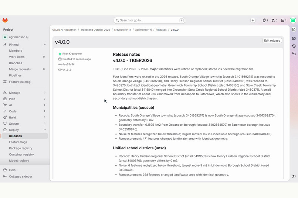Open Ryan Krzynowek author profile link
This screenshot has width=298, height=198.
click(72, 54)
